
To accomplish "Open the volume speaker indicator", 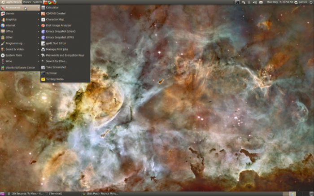I will 255,2.
